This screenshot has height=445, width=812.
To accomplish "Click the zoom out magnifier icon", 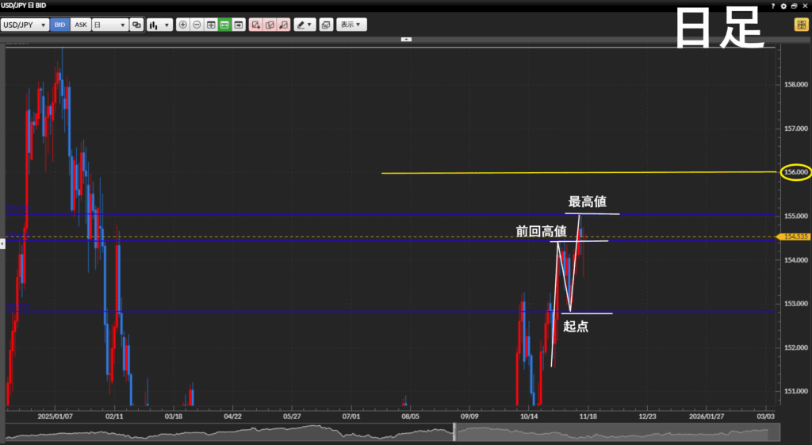I will click(197, 25).
